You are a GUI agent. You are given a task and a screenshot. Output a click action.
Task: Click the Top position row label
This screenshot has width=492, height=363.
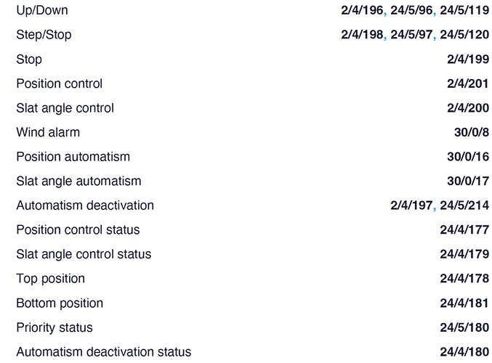point(51,279)
